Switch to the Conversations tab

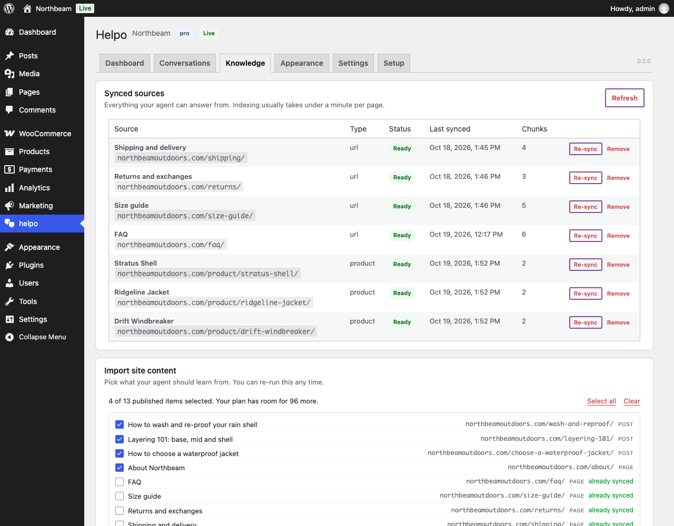pos(185,63)
